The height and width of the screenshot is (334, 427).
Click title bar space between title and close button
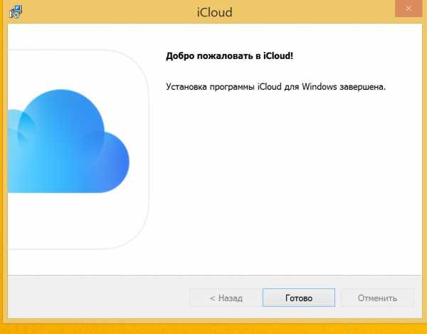[313, 12]
